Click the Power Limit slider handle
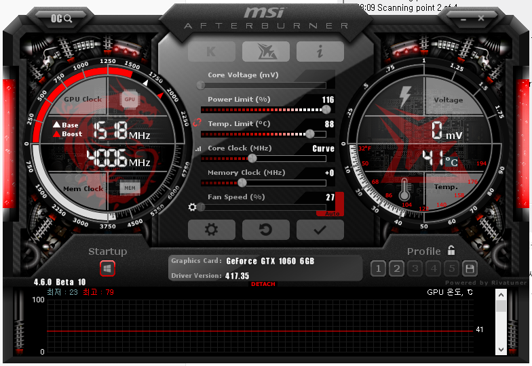 (x=326, y=110)
